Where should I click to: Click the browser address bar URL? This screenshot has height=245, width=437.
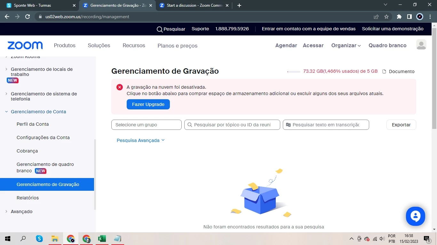pos(87,17)
